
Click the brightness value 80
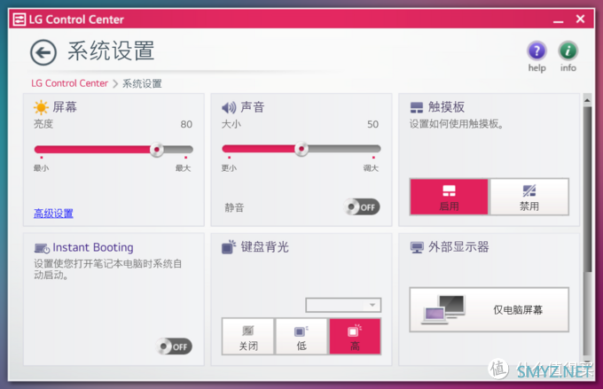[186, 124]
